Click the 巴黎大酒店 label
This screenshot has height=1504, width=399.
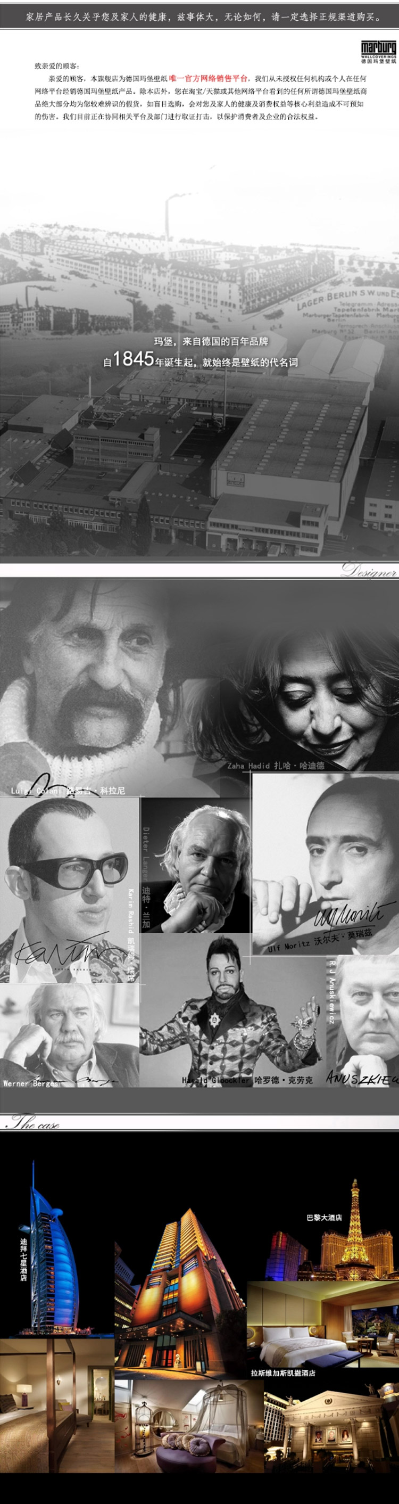tap(324, 1218)
